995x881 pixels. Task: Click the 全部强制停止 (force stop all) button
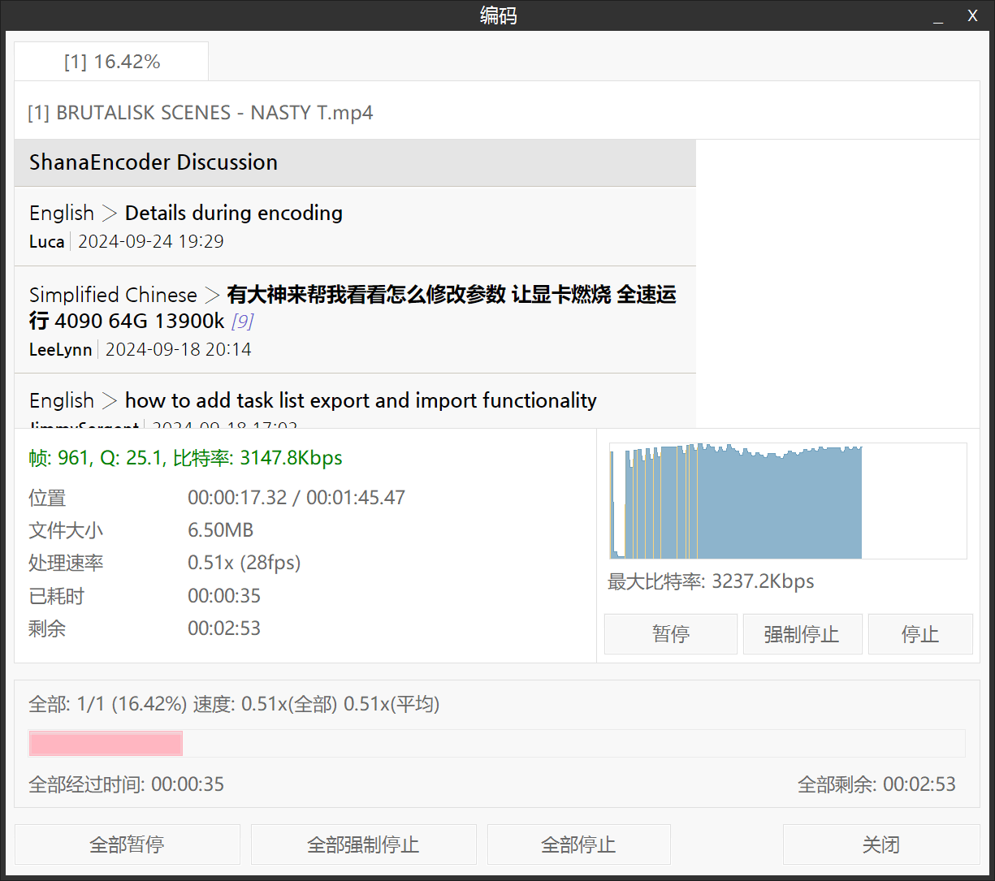363,844
